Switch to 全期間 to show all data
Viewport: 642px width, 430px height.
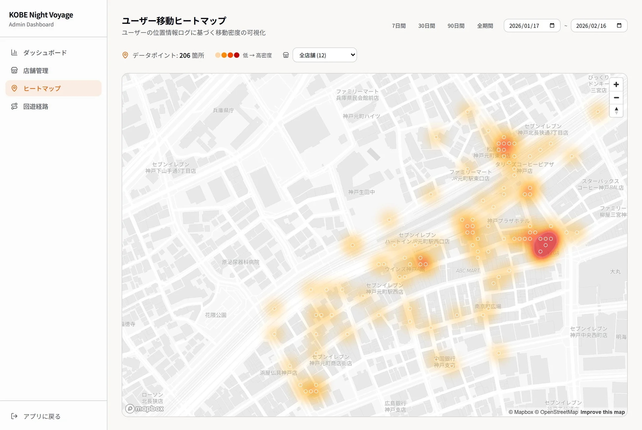click(x=485, y=25)
